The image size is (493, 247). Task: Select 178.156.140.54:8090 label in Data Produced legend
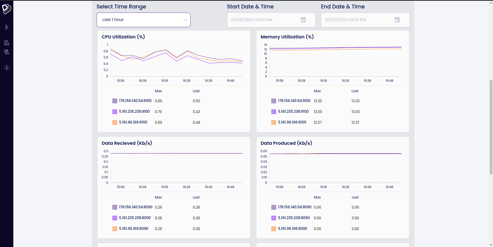(x=295, y=207)
